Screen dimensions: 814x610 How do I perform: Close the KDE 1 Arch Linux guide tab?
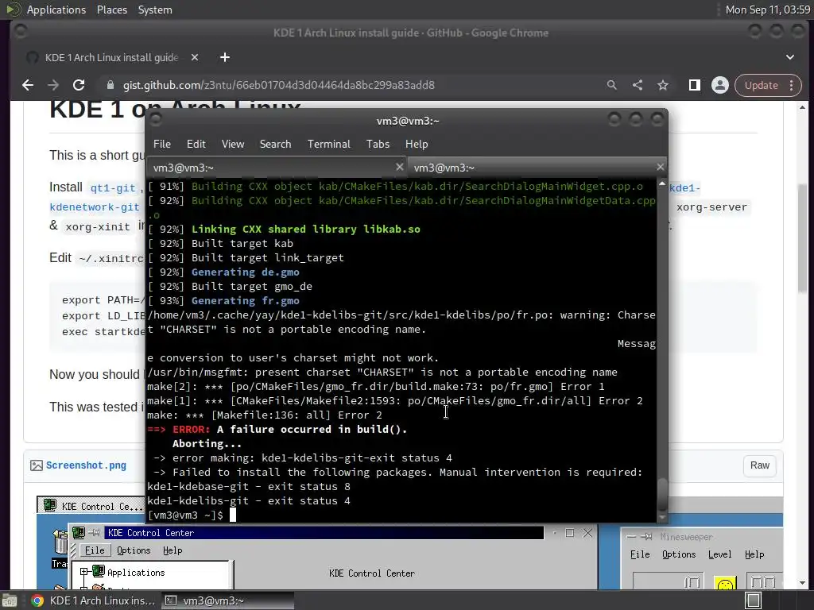click(195, 57)
